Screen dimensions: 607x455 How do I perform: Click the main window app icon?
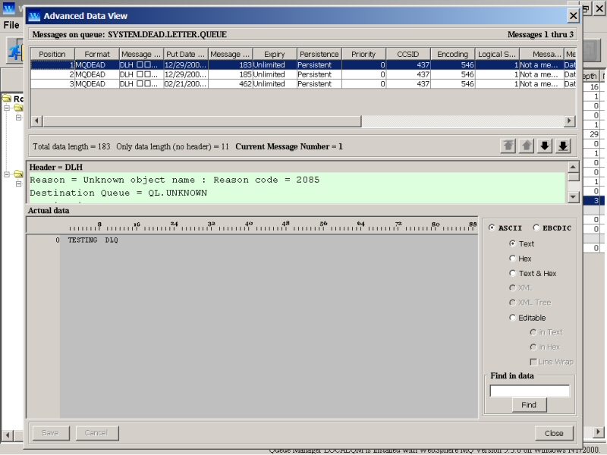pyautogui.click(x=8, y=8)
